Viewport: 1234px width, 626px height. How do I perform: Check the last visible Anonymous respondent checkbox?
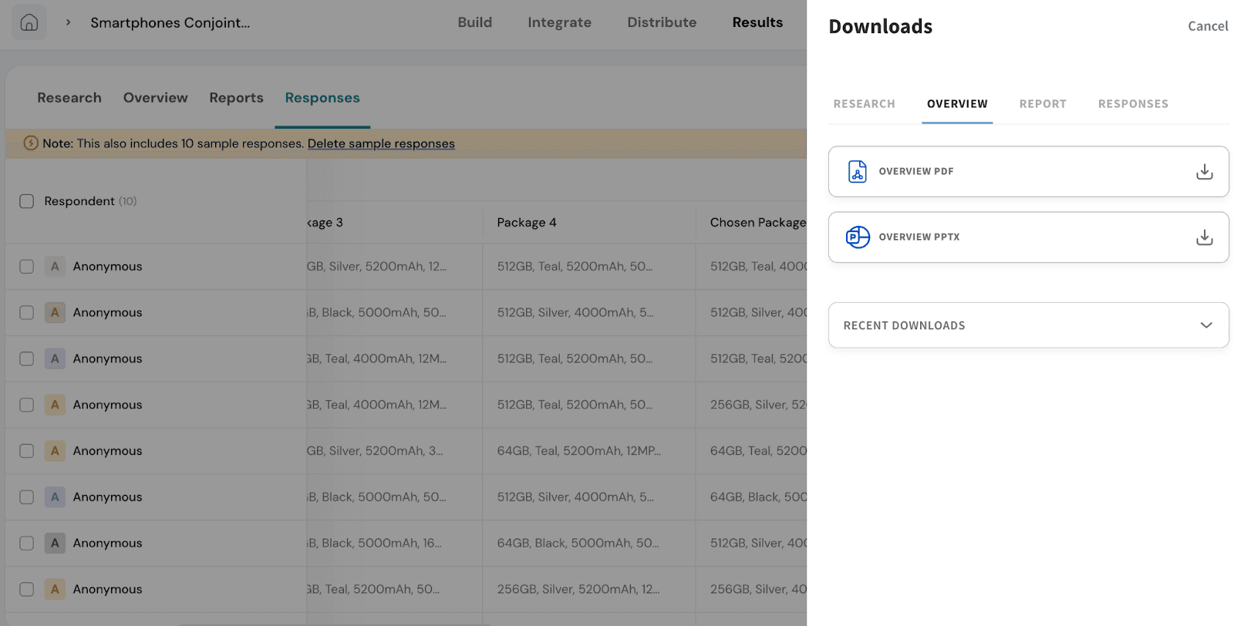(x=27, y=589)
